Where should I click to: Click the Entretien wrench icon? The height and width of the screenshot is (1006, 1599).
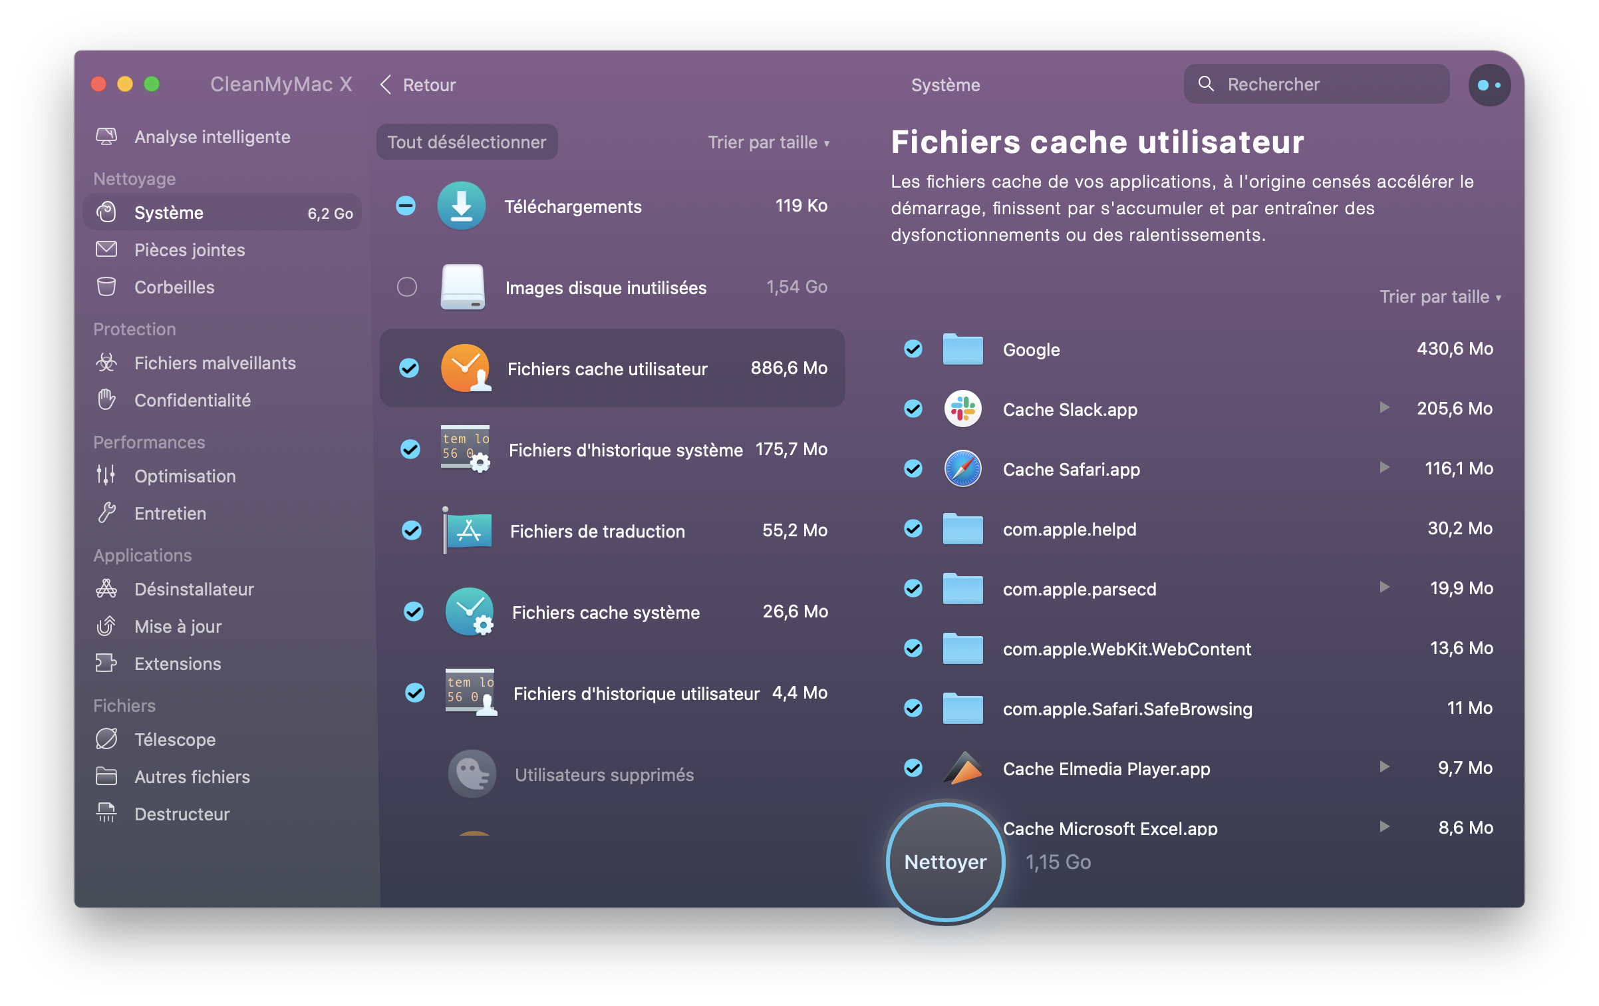tap(106, 513)
